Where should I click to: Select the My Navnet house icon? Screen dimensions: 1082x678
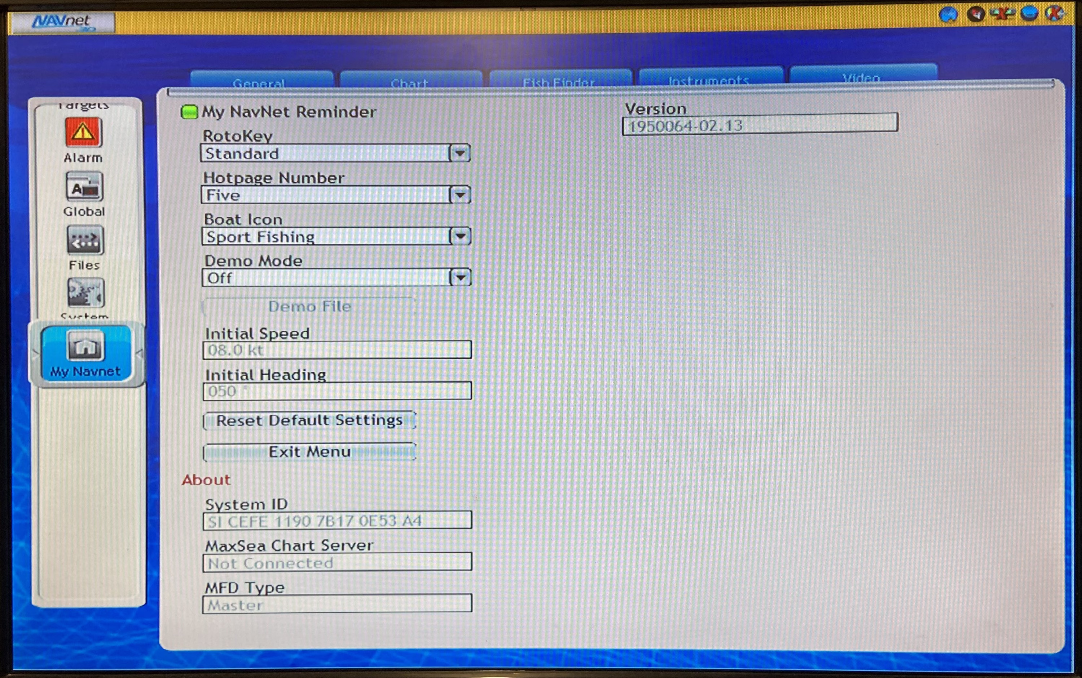pyautogui.click(x=85, y=346)
